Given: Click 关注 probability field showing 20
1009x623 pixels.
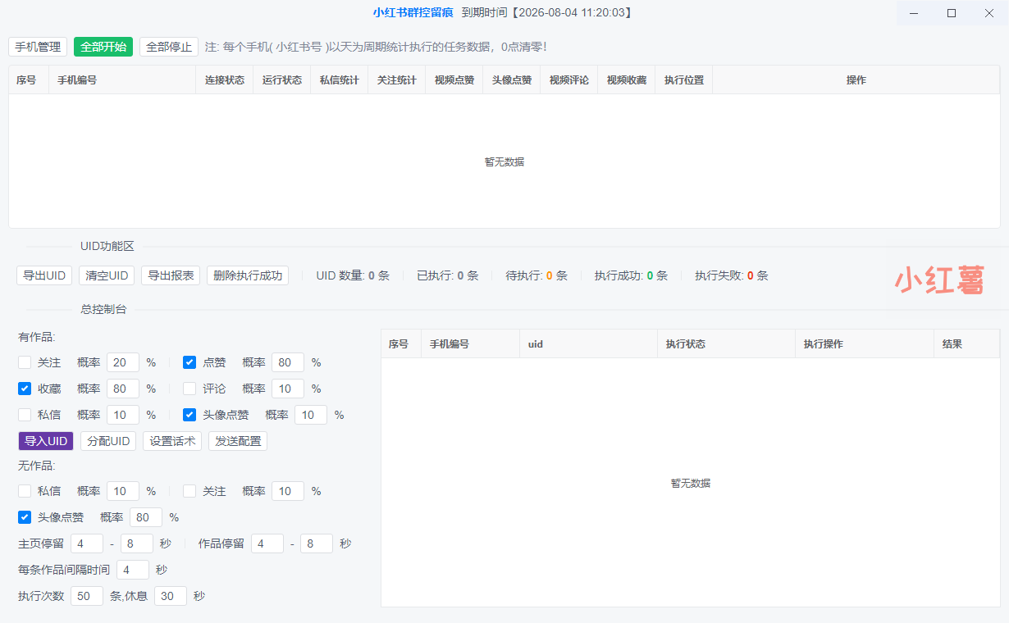Looking at the screenshot, I should point(123,362).
